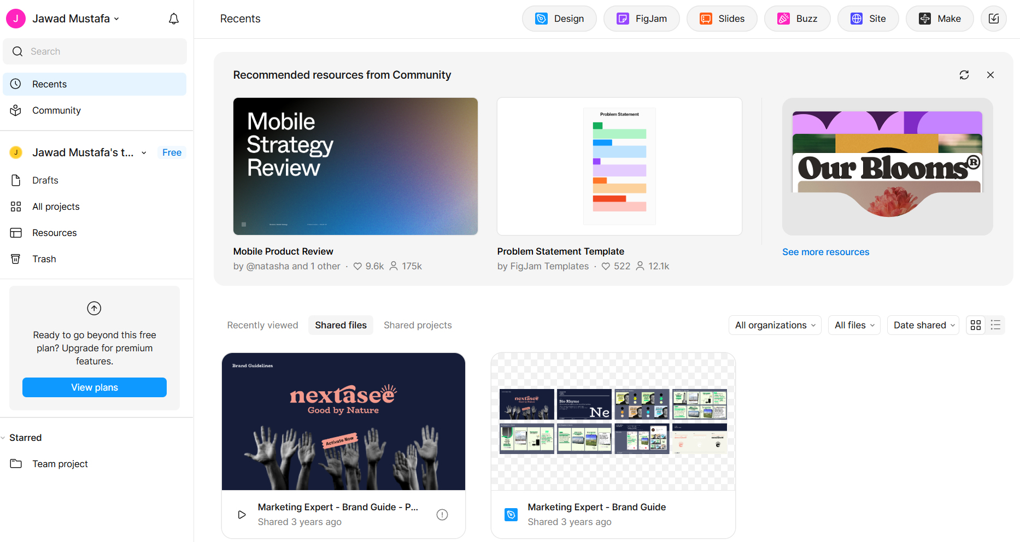Click the Recents clock icon
The width and height of the screenshot is (1020, 542).
(x=16, y=84)
